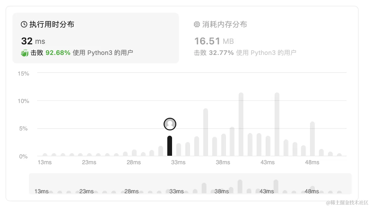The image size is (370, 207).
Task: Click the tallest gray bar near 40ms
Action: [241, 124]
